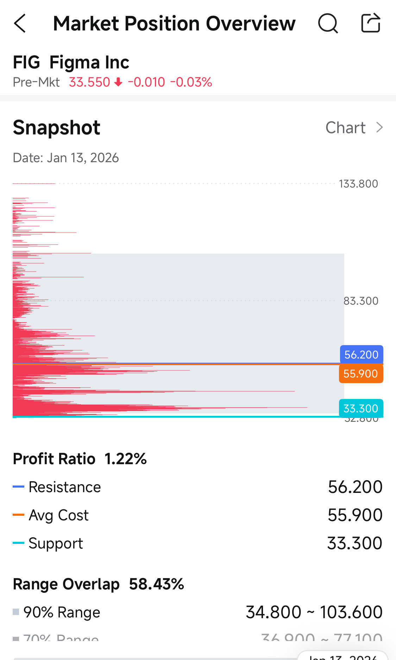Tap the Range Overlap 58.43% heading
Viewport: 396px width, 660px height.
point(99,584)
